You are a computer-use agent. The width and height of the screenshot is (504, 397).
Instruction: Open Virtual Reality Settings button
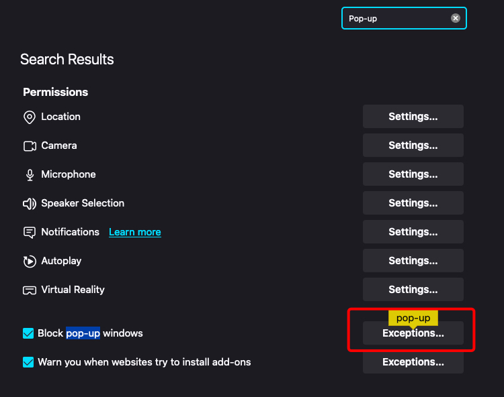pos(413,290)
